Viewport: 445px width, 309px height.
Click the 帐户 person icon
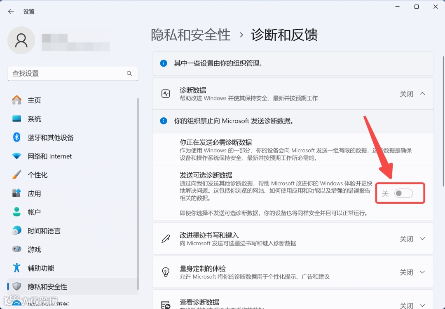click(17, 212)
